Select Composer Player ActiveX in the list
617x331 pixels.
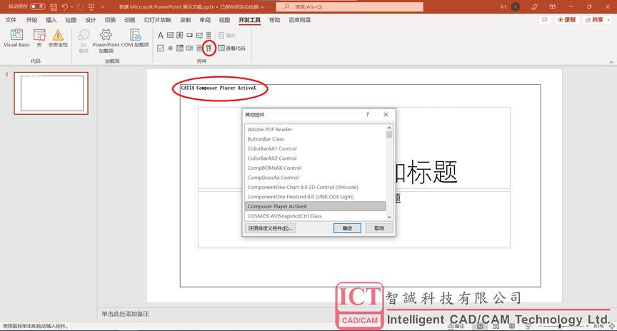tap(315, 206)
